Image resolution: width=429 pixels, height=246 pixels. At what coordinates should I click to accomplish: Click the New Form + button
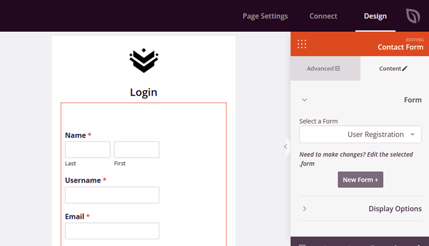360,179
